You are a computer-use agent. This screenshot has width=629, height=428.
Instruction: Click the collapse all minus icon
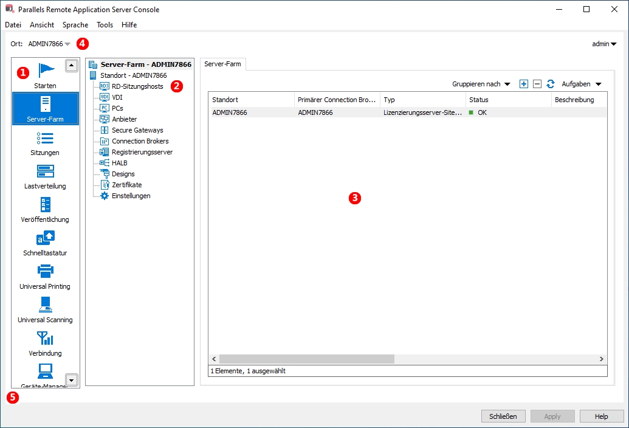(x=537, y=84)
